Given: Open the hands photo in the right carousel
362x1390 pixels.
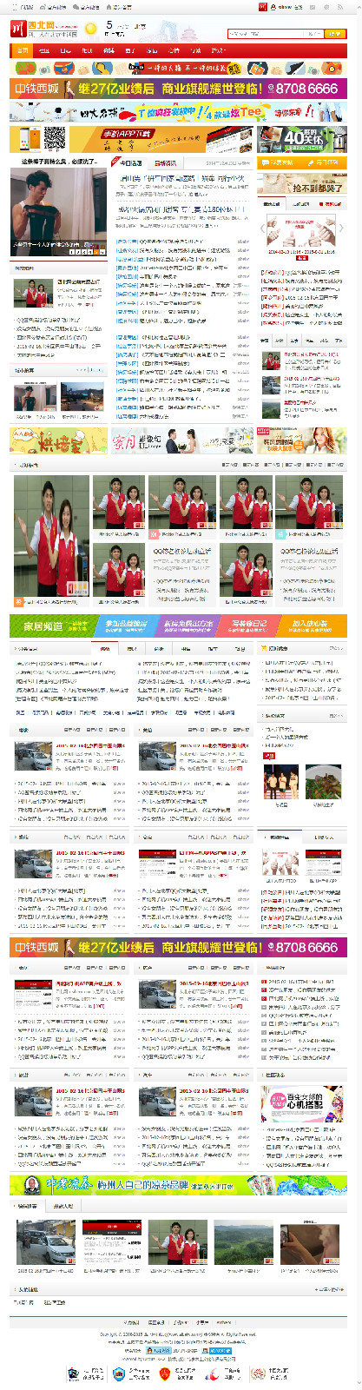Looking at the screenshot, I should [303, 230].
